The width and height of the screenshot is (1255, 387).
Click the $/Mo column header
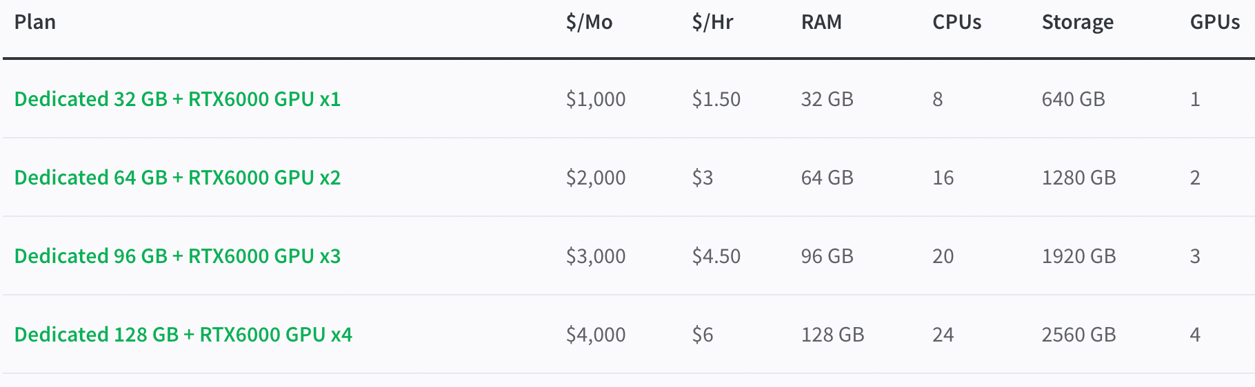coord(589,22)
